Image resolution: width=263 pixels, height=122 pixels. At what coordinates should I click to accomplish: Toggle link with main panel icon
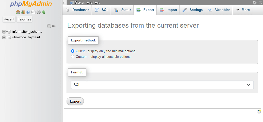[x=54, y=26]
